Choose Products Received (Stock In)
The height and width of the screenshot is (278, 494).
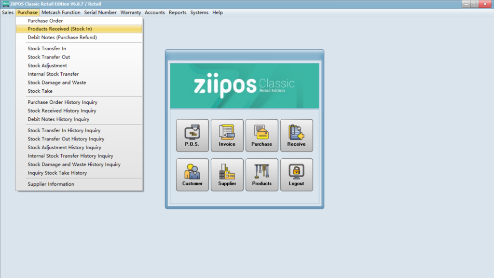pos(59,29)
